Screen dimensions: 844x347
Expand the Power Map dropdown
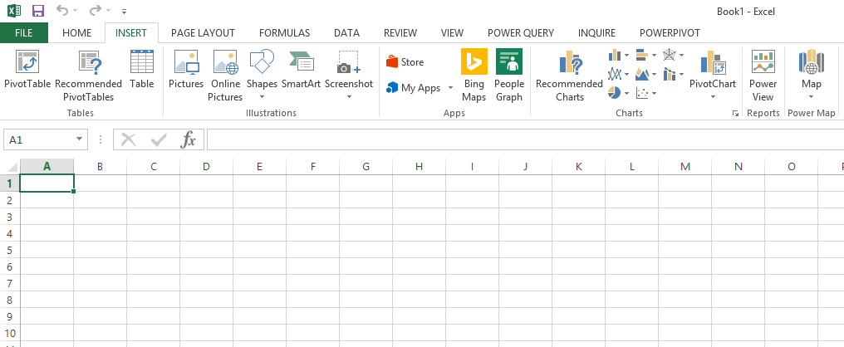click(811, 97)
